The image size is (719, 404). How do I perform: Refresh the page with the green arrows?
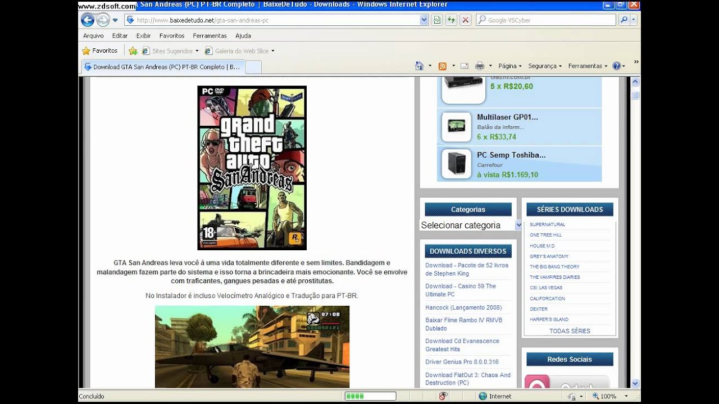click(451, 20)
